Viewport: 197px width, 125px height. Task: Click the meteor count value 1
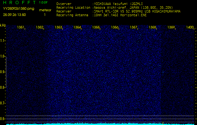(x=45, y=15)
